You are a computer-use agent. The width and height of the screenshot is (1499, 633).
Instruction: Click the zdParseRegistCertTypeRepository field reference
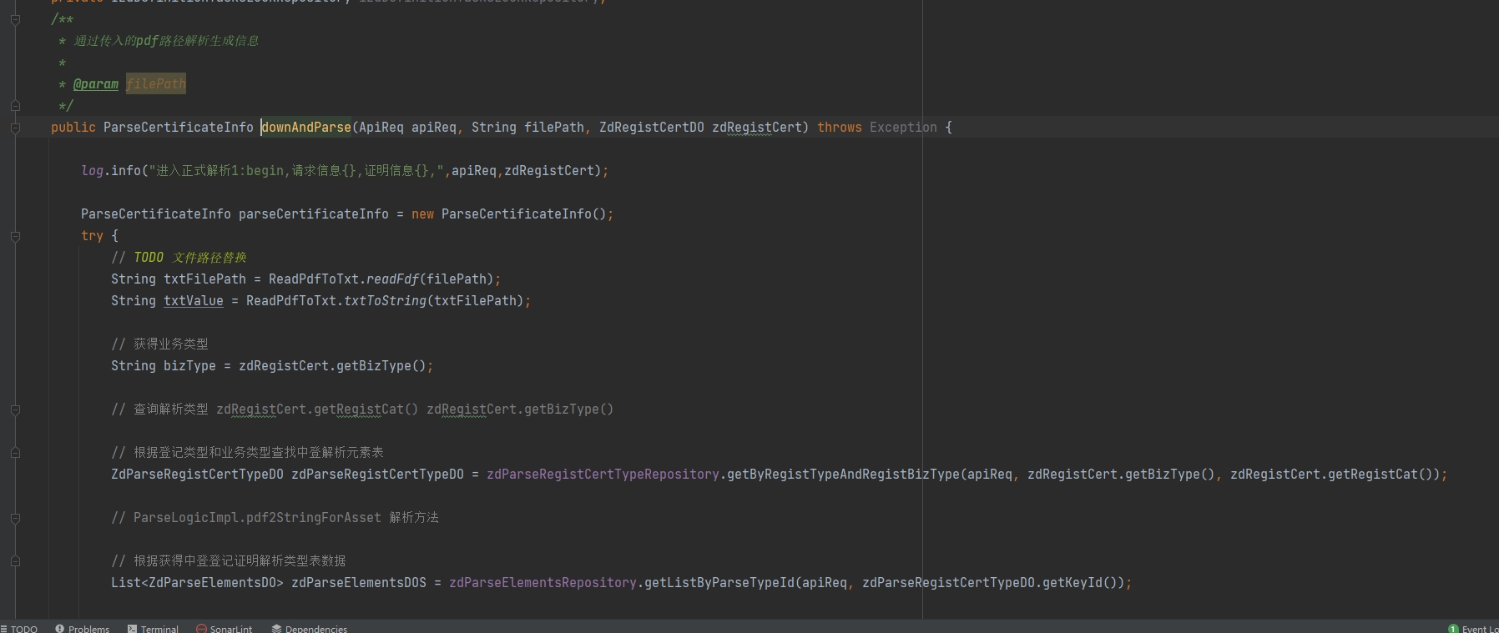pyautogui.click(x=603, y=474)
